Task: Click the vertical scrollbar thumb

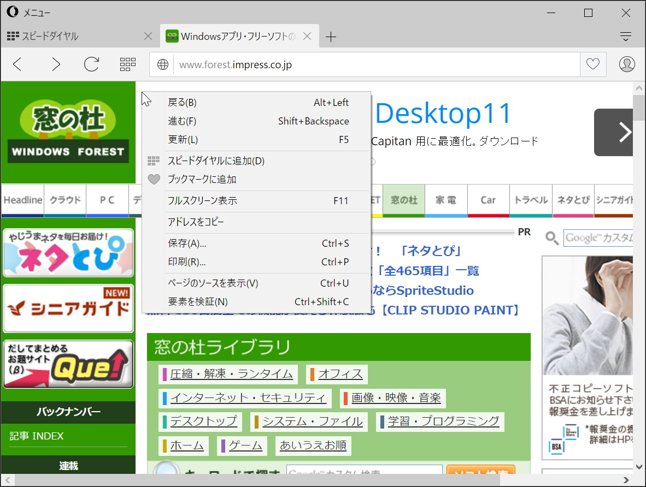Action: [x=638, y=109]
